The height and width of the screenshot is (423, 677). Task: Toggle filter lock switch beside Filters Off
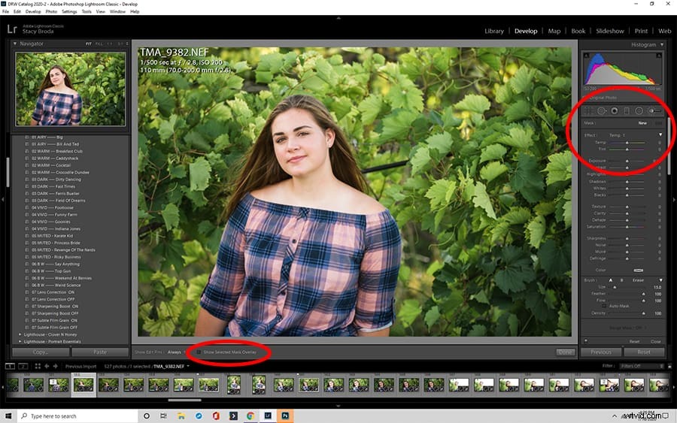pyautogui.click(x=669, y=366)
